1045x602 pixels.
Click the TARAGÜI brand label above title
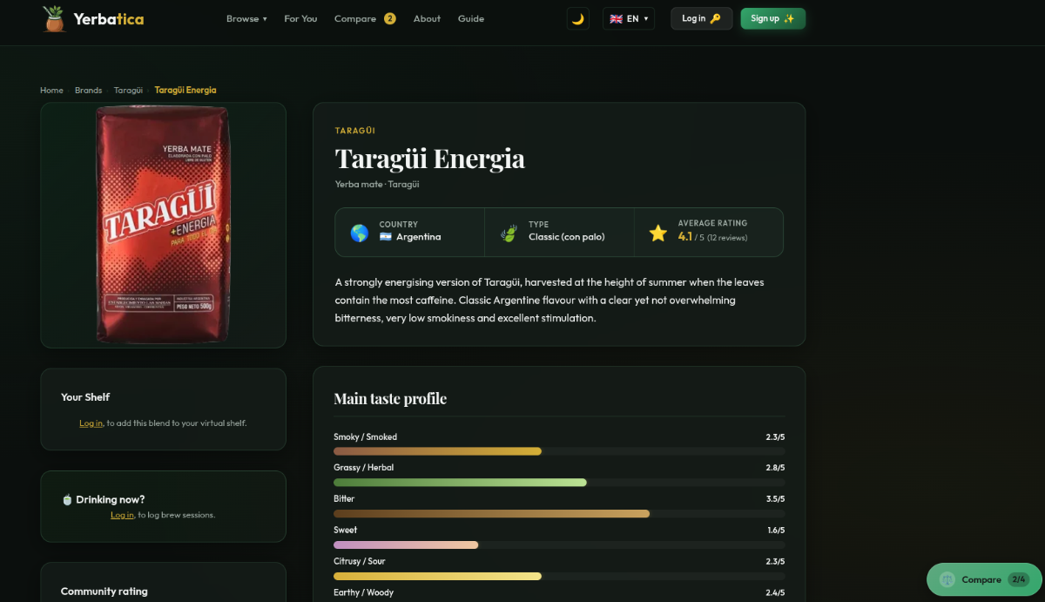click(355, 131)
